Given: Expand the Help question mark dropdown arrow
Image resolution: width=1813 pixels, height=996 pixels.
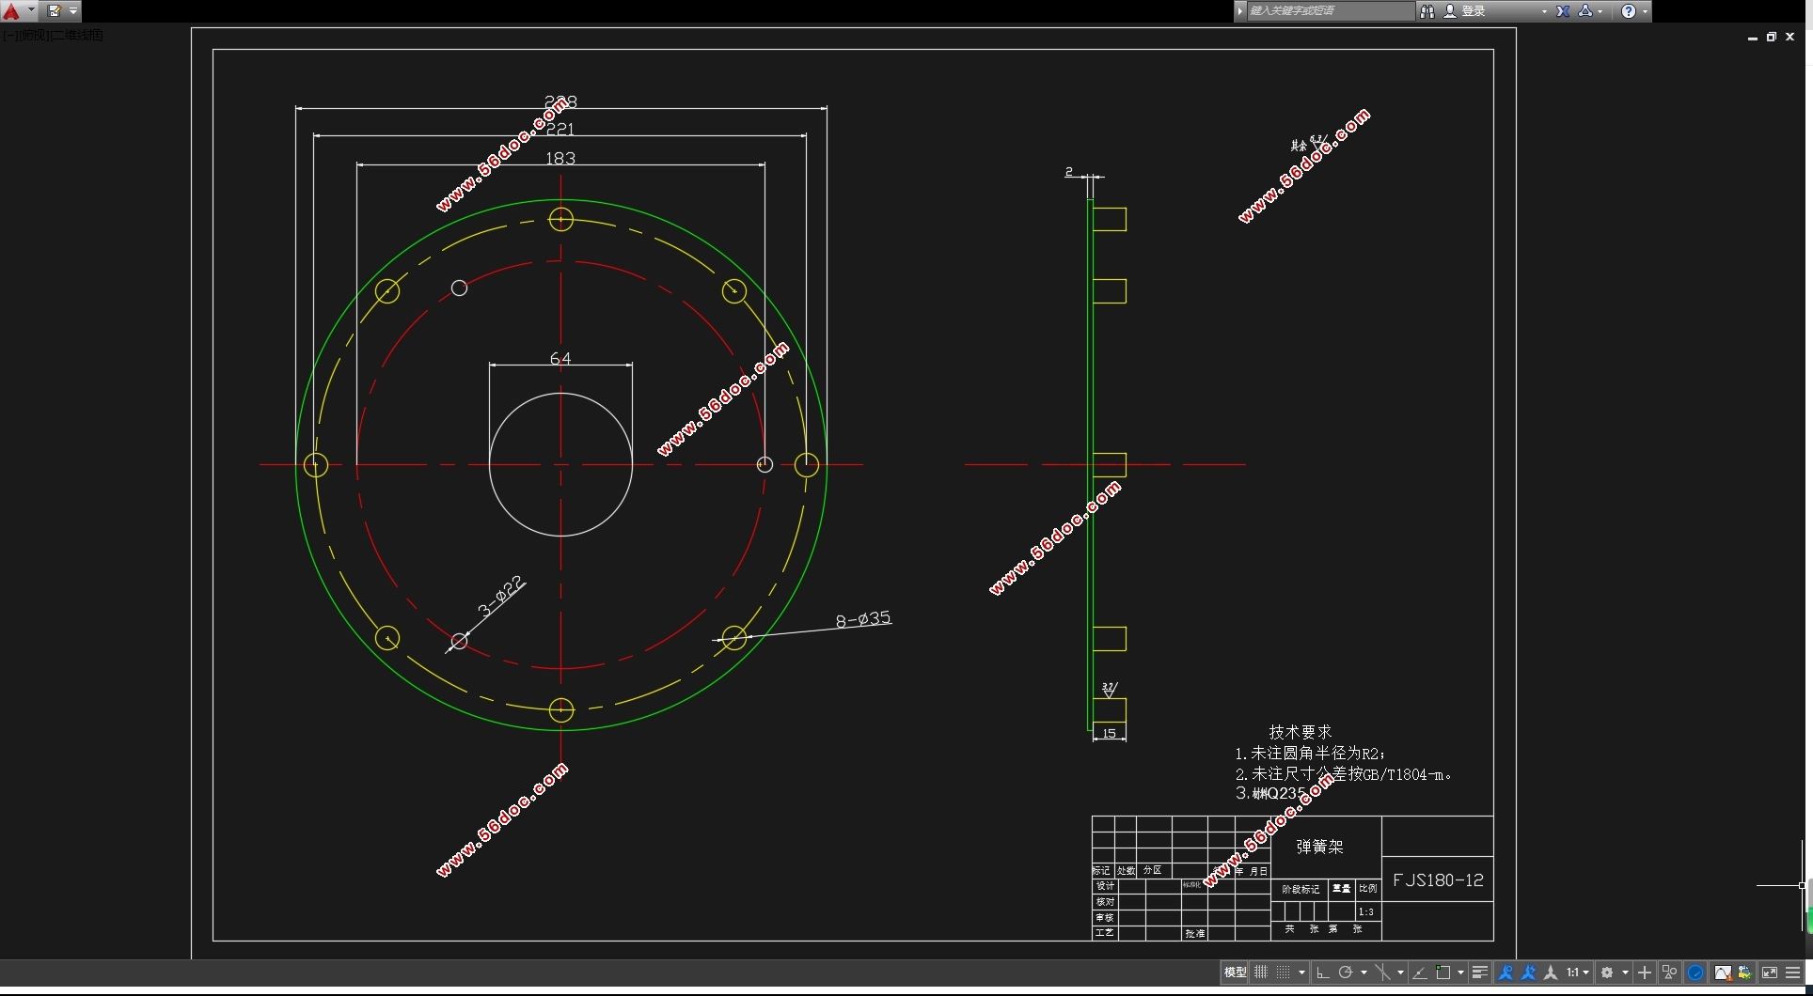Looking at the screenshot, I should 1645,11.
